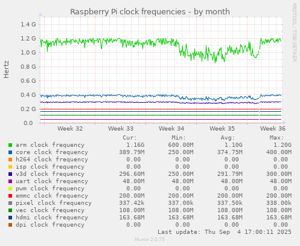Screen dimensions: 300x246
Task: Click the uart clock frequency purple swatch
Action: pyautogui.click(x=10, y=181)
